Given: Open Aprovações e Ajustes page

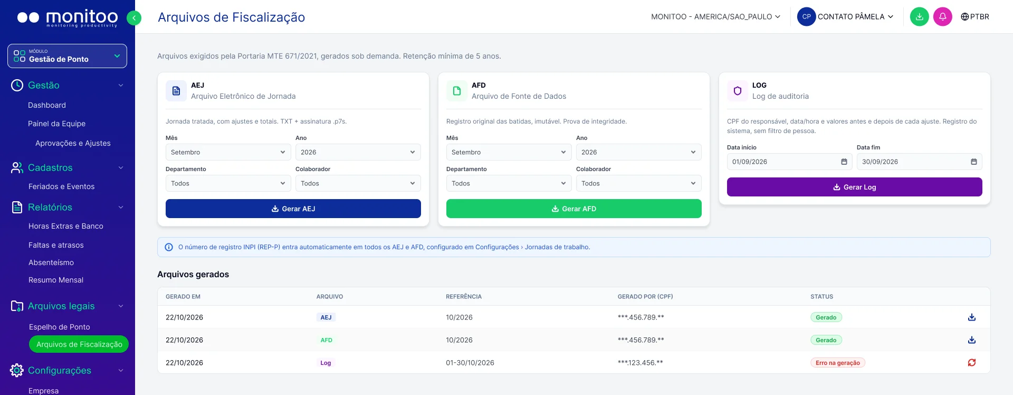Looking at the screenshot, I should tap(73, 143).
